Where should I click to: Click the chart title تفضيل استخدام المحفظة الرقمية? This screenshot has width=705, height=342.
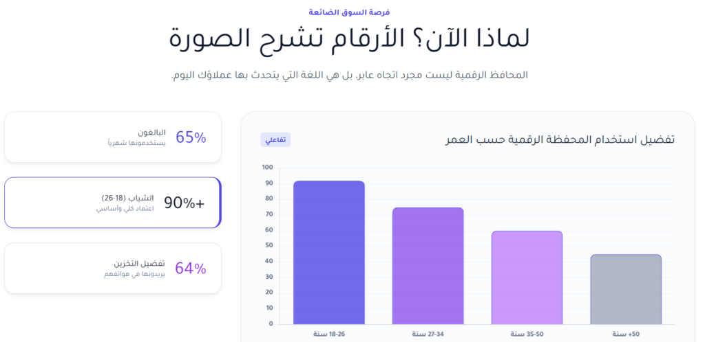pos(560,139)
